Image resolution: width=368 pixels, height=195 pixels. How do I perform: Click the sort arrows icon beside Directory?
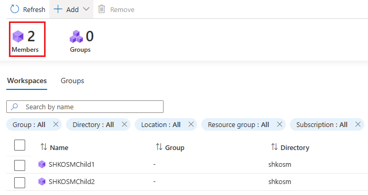click(x=274, y=147)
